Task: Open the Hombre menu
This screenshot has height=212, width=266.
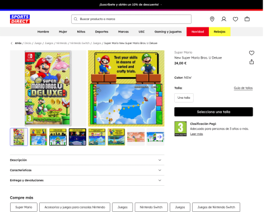Action: pyautogui.click(x=43, y=32)
